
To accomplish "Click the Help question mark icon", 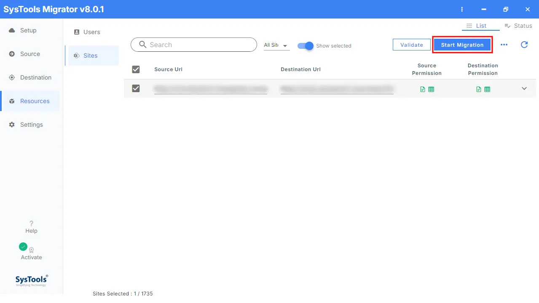I will tap(31, 223).
